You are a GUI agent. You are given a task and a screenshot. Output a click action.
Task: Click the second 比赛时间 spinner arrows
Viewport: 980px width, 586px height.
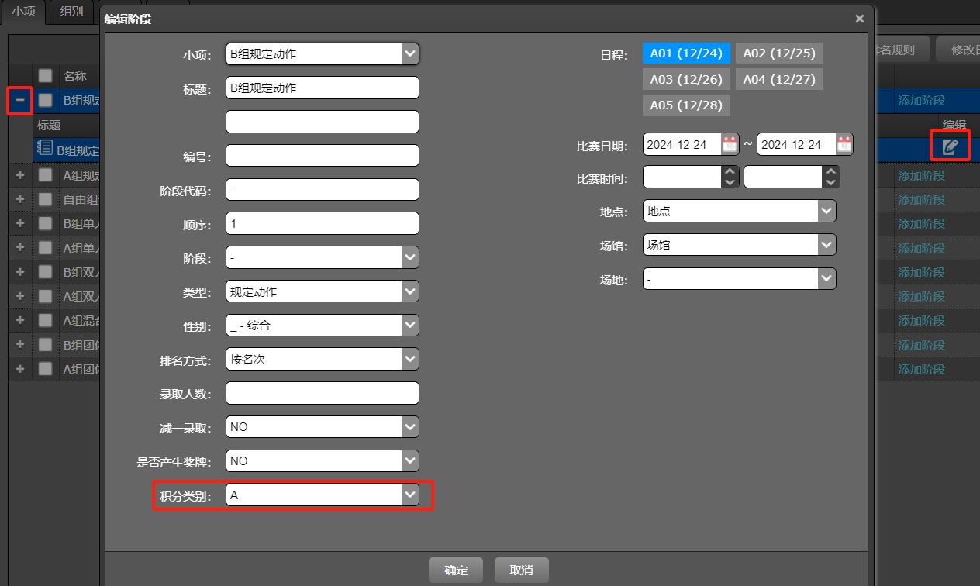coord(830,177)
